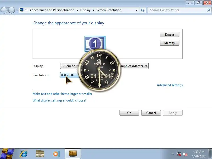
Task: Open Make text and other items larger or smaller
Action: point(62,94)
